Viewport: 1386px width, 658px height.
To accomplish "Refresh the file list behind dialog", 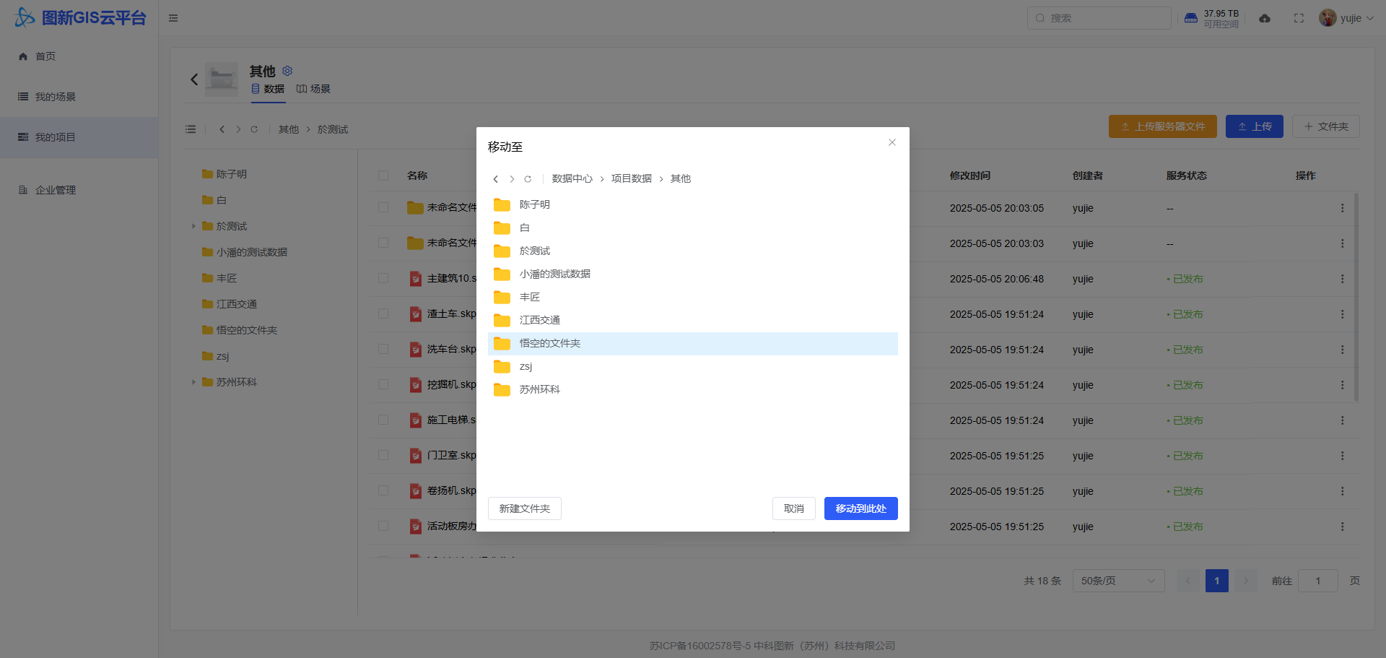I will (x=254, y=129).
